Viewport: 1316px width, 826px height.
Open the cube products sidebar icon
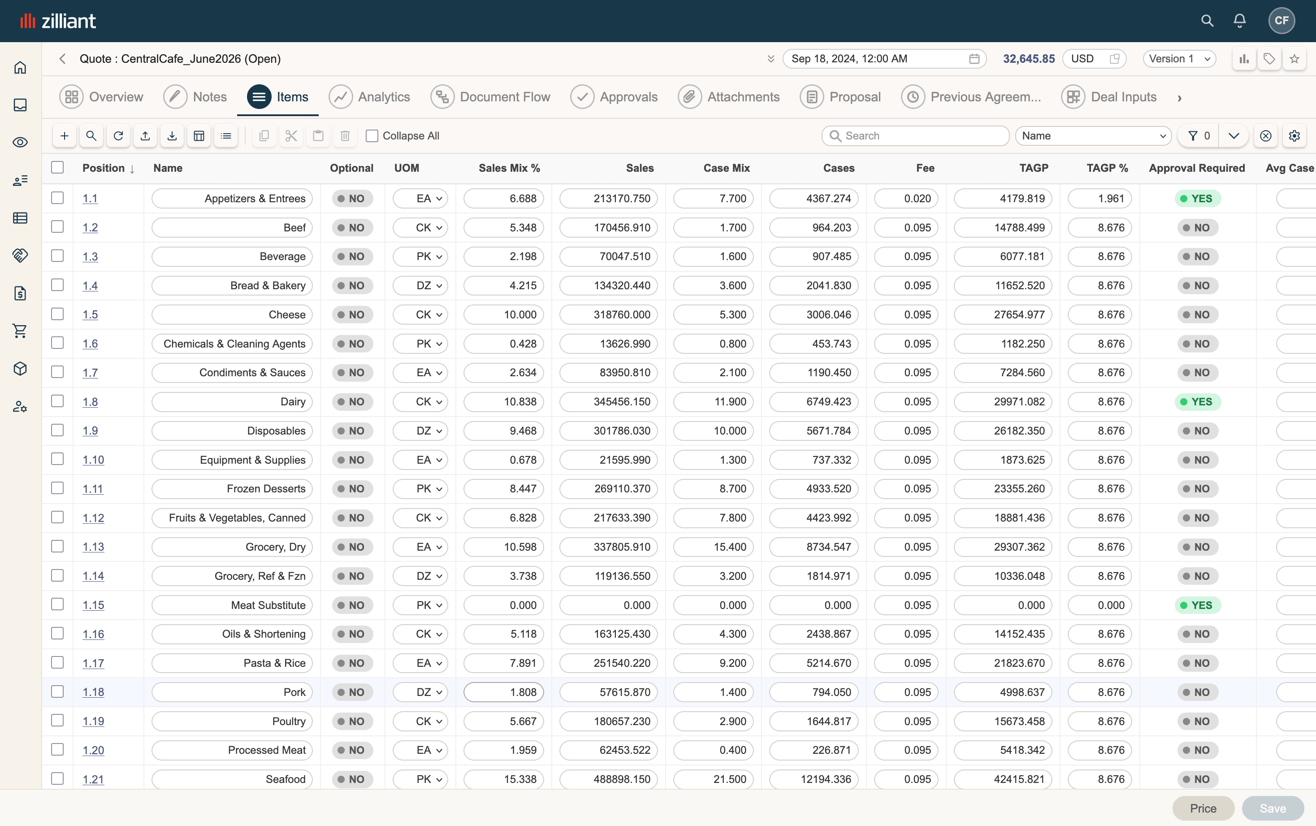point(20,369)
